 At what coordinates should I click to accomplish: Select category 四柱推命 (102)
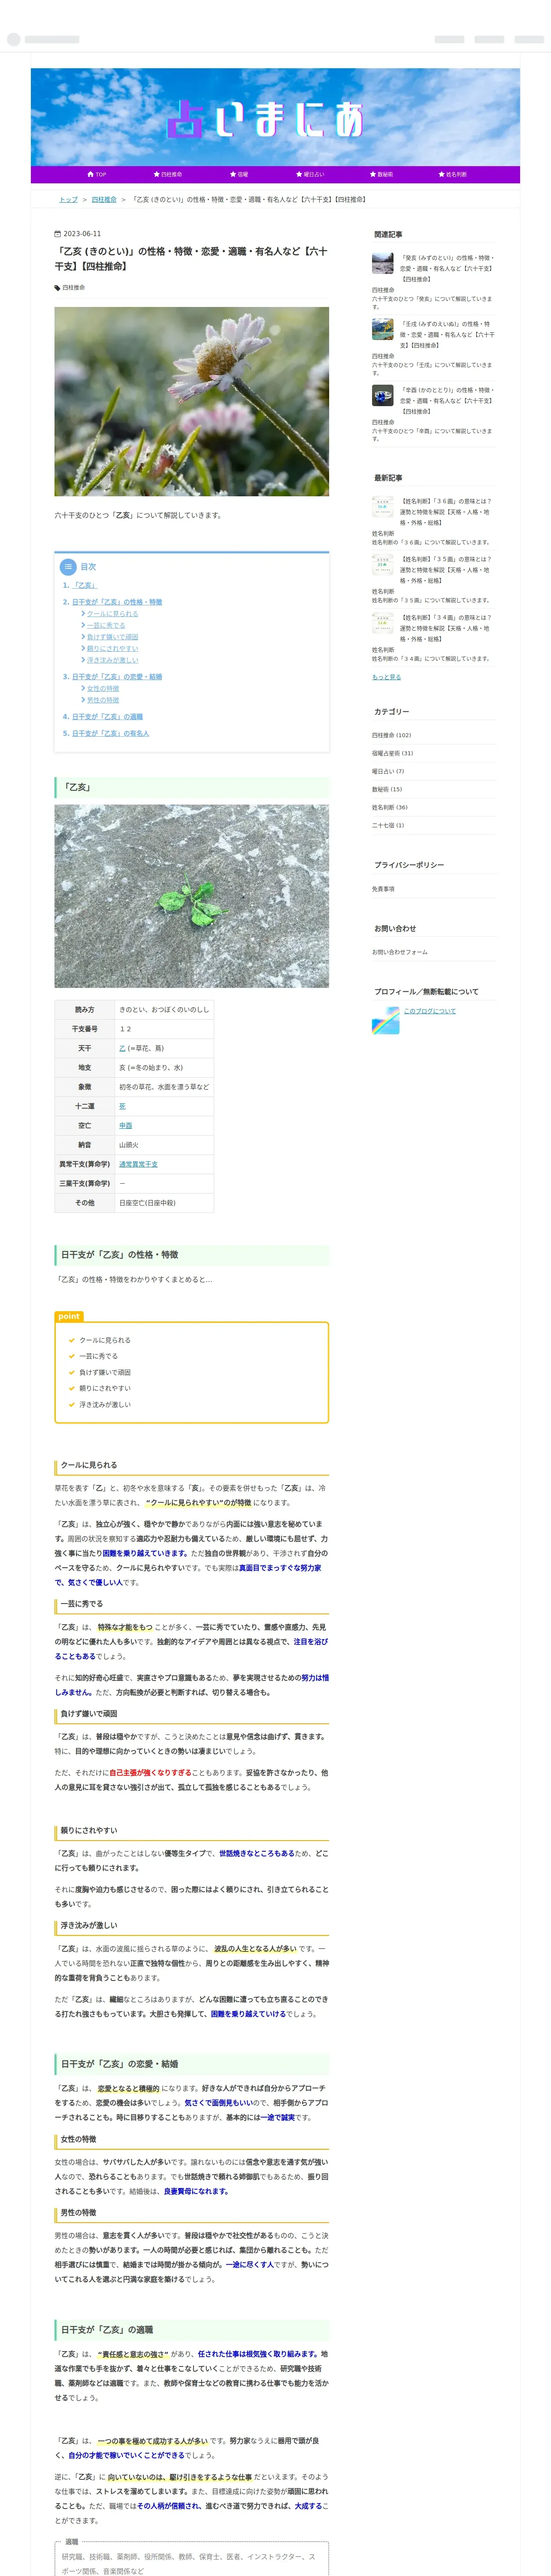coord(391,735)
